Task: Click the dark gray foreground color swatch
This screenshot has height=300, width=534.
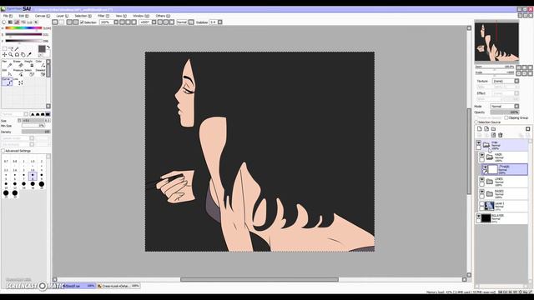Action: tap(42, 49)
